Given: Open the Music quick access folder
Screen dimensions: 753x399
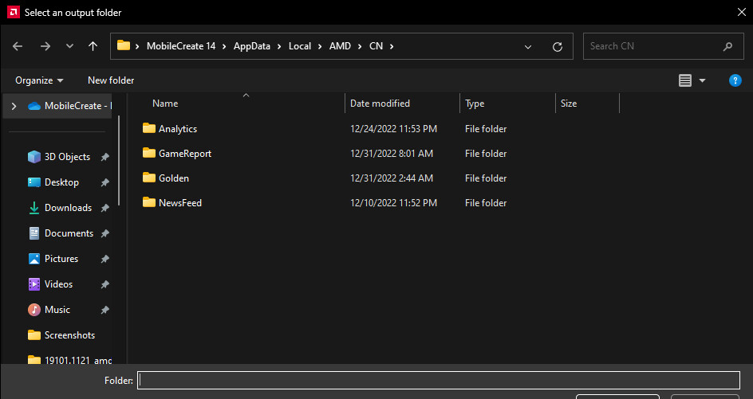Looking at the screenshot, I should (57, 310).
